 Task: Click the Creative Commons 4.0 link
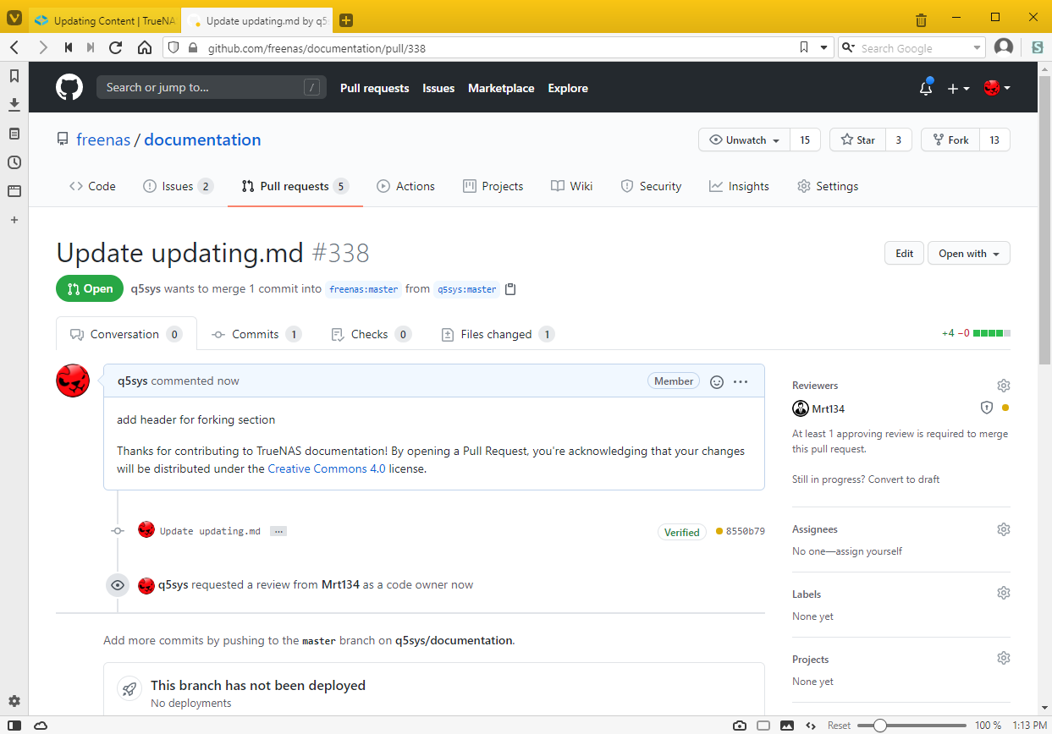click(x=327, y=468)
